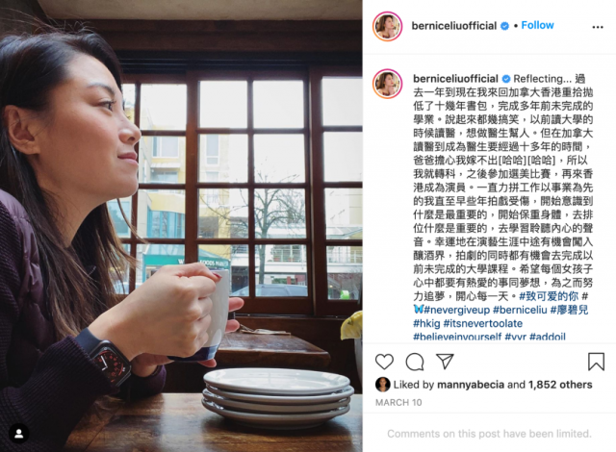Image resolution: width=616 pixels, height=452 pixels.
Task: Open the #berniceliu hashtag
Action: click(x=520, y=310)
